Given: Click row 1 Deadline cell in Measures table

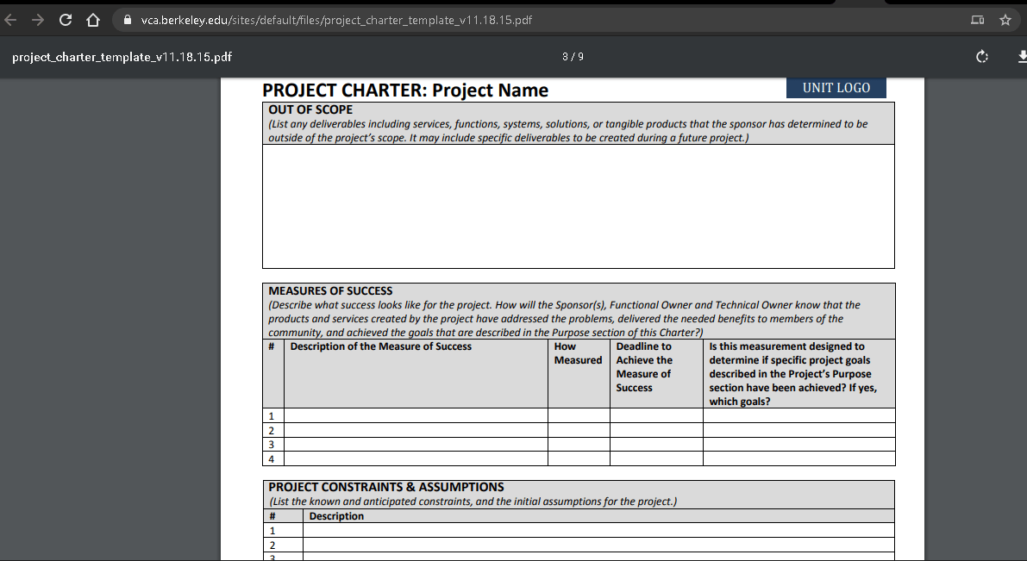Looking at the screenshot, I should pos(656,415).
